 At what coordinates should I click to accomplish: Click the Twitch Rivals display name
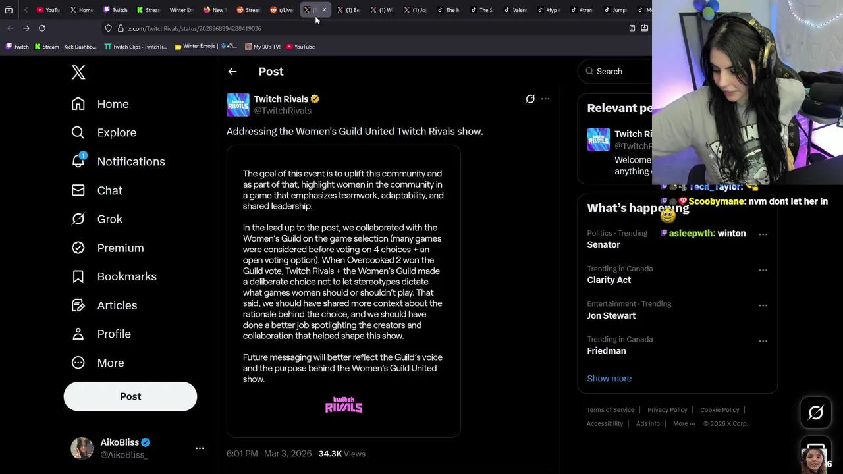point(281,99)
